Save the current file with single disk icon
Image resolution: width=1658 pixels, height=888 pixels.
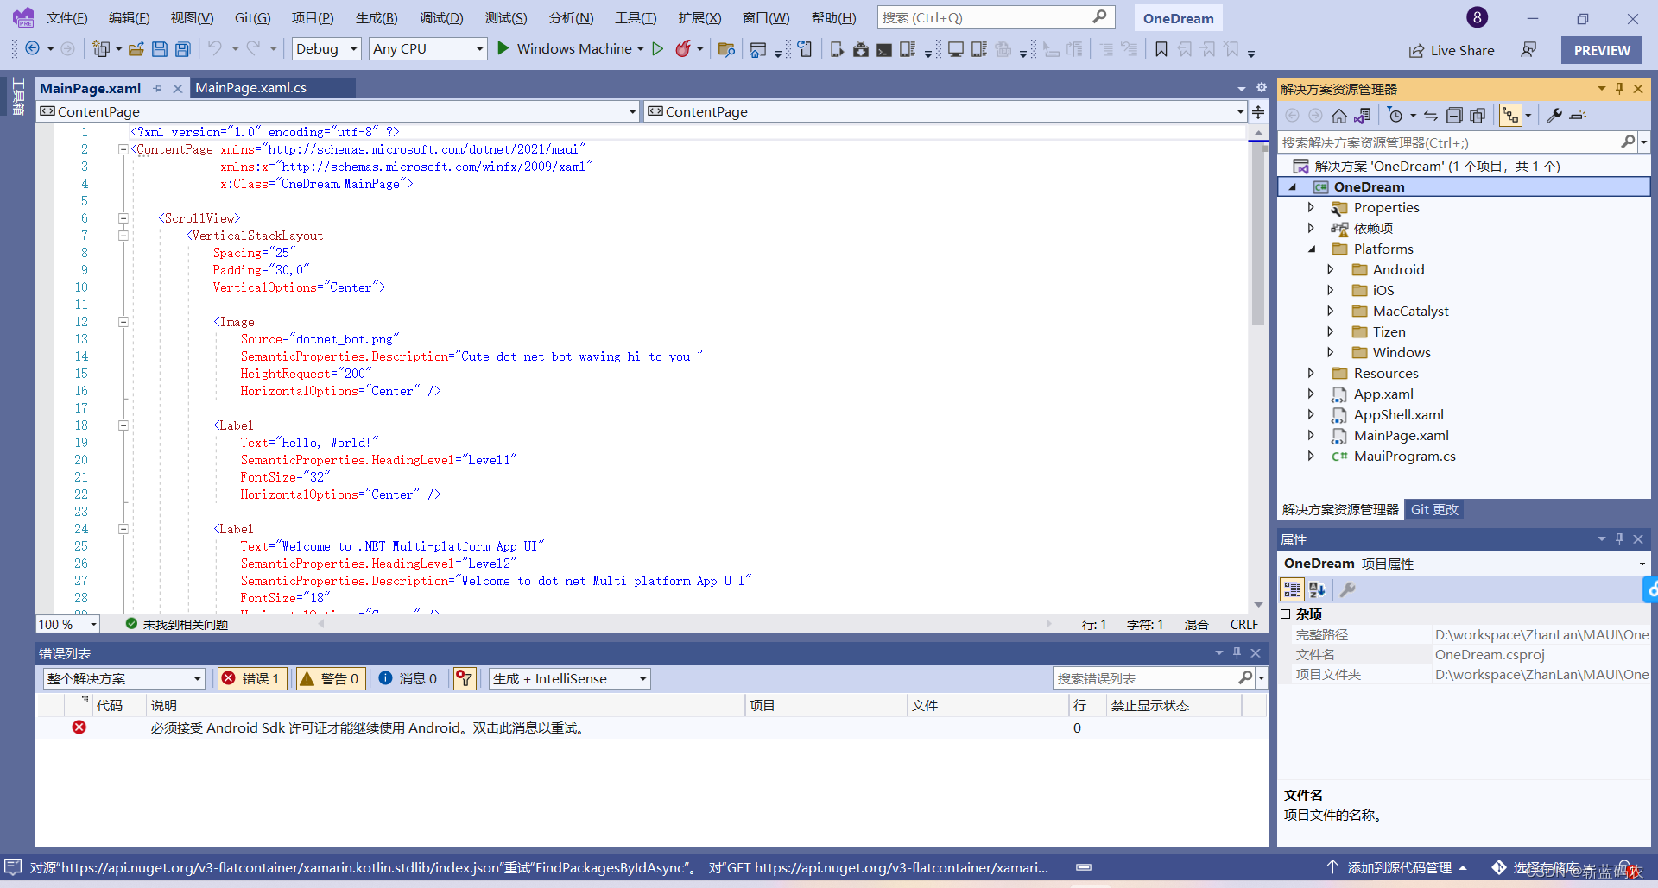tap(159, 49)
